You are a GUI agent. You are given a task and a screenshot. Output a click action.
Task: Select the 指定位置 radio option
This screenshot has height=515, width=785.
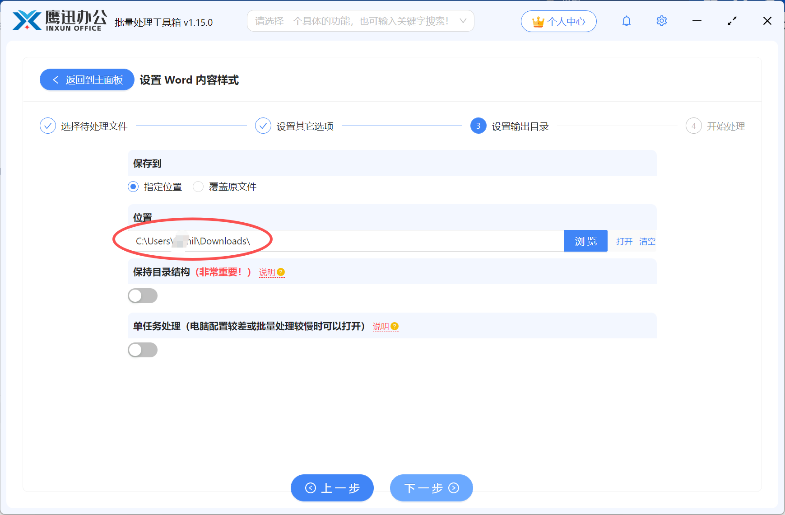(133, 187)
